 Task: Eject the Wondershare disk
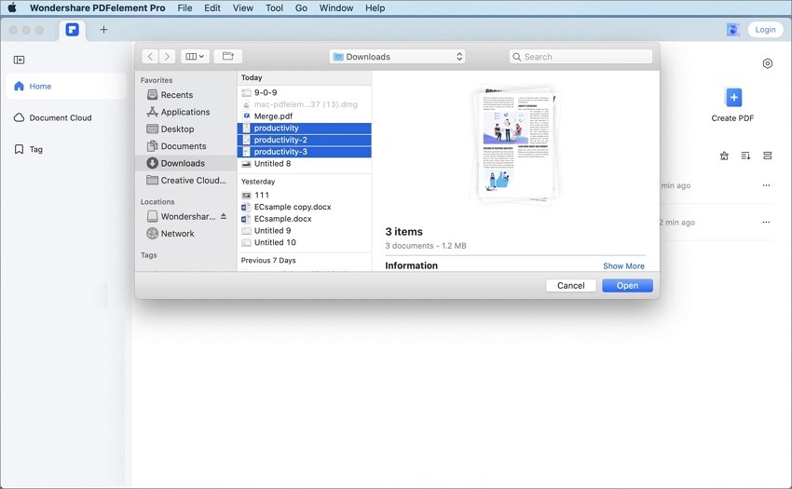point(224,216)
